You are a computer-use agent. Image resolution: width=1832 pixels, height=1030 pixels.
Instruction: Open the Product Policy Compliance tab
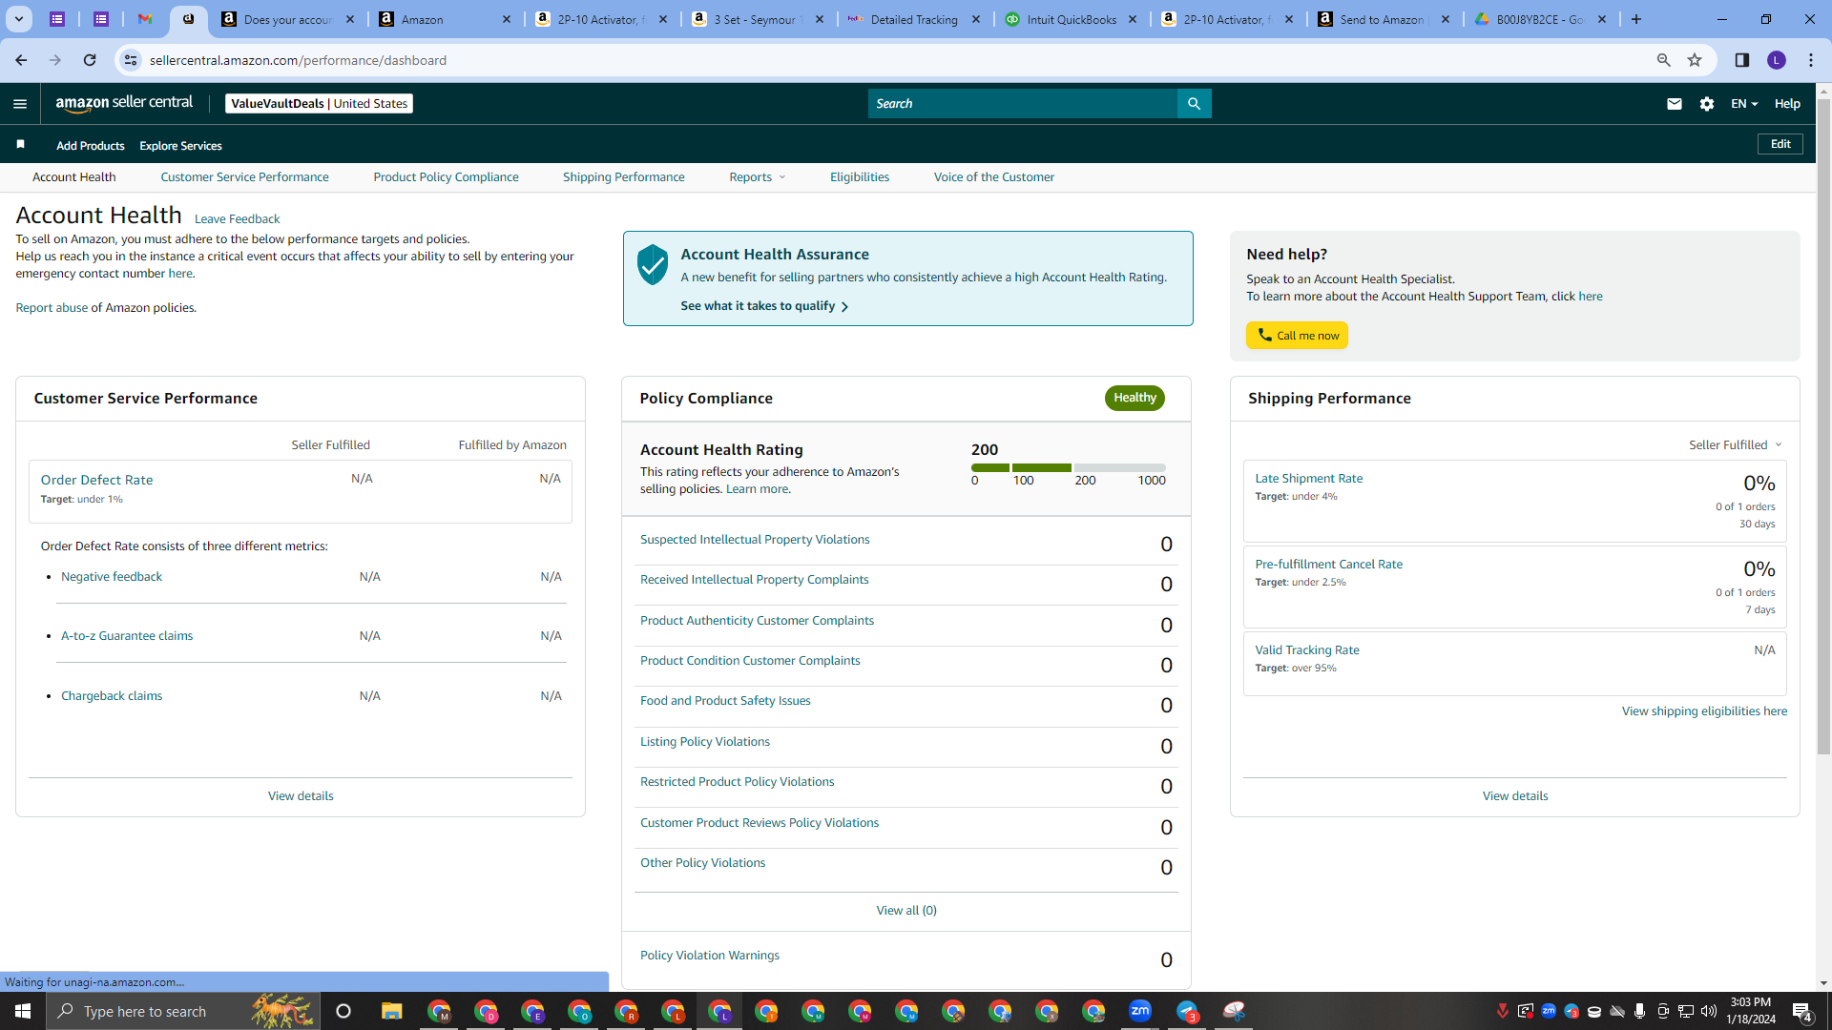[x=446, y=177]
